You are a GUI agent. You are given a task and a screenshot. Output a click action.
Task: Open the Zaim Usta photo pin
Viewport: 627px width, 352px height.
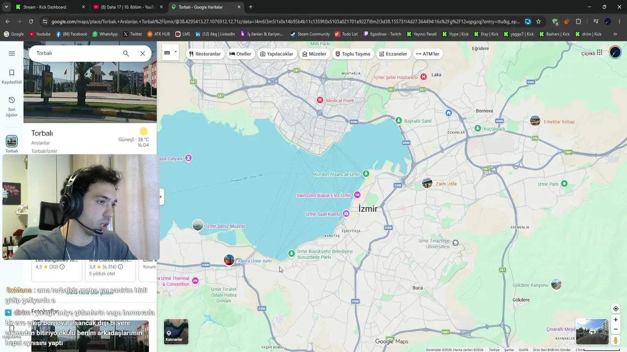[427, 183]
